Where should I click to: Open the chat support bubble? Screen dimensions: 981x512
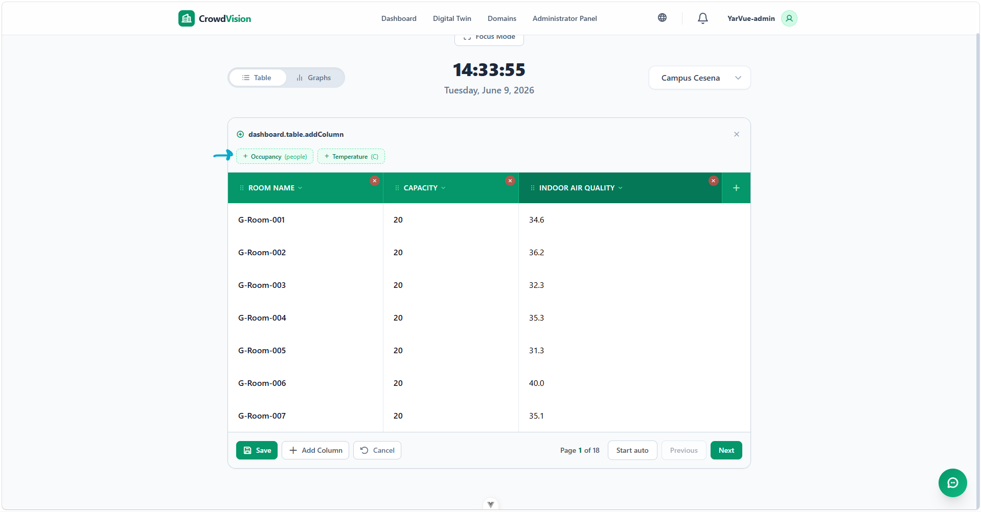pos(952,482)
